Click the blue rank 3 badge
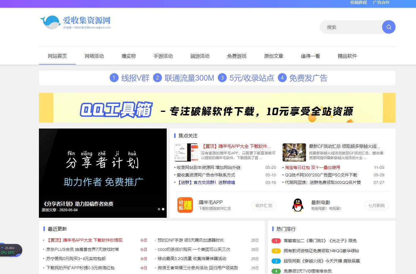The image size is (416, 274). point(276,261)
